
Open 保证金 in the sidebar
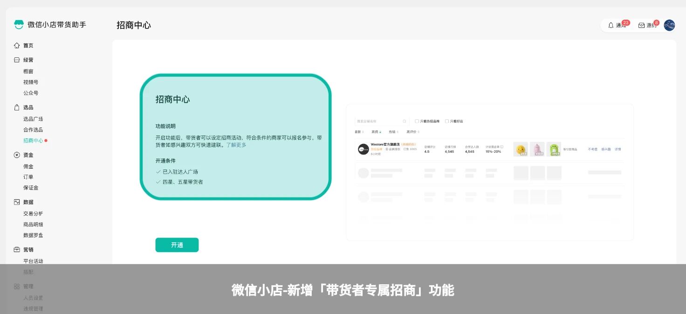click(31, 188)
